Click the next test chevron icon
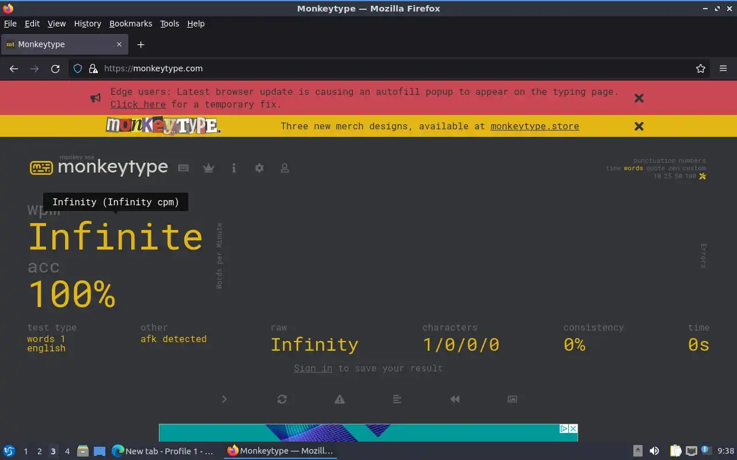737x460 pixels. pyautogui.click(x=225, y=399)
